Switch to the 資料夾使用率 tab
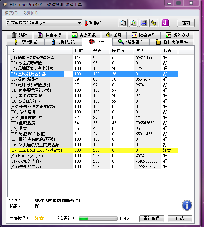 click(x=172, y=42)
